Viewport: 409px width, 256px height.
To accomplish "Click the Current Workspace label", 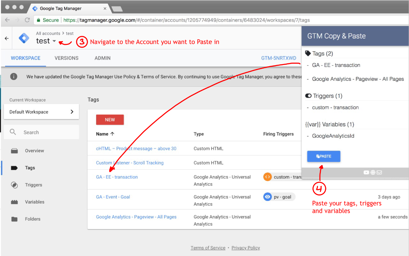I will pyautogui.click(x=27, y=100).
